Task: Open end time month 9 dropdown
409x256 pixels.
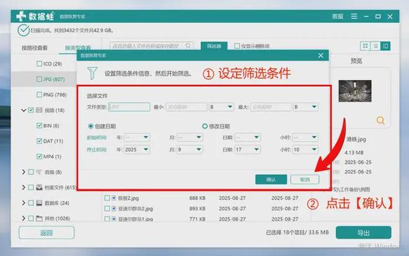Action: click(x=190, y=149)
